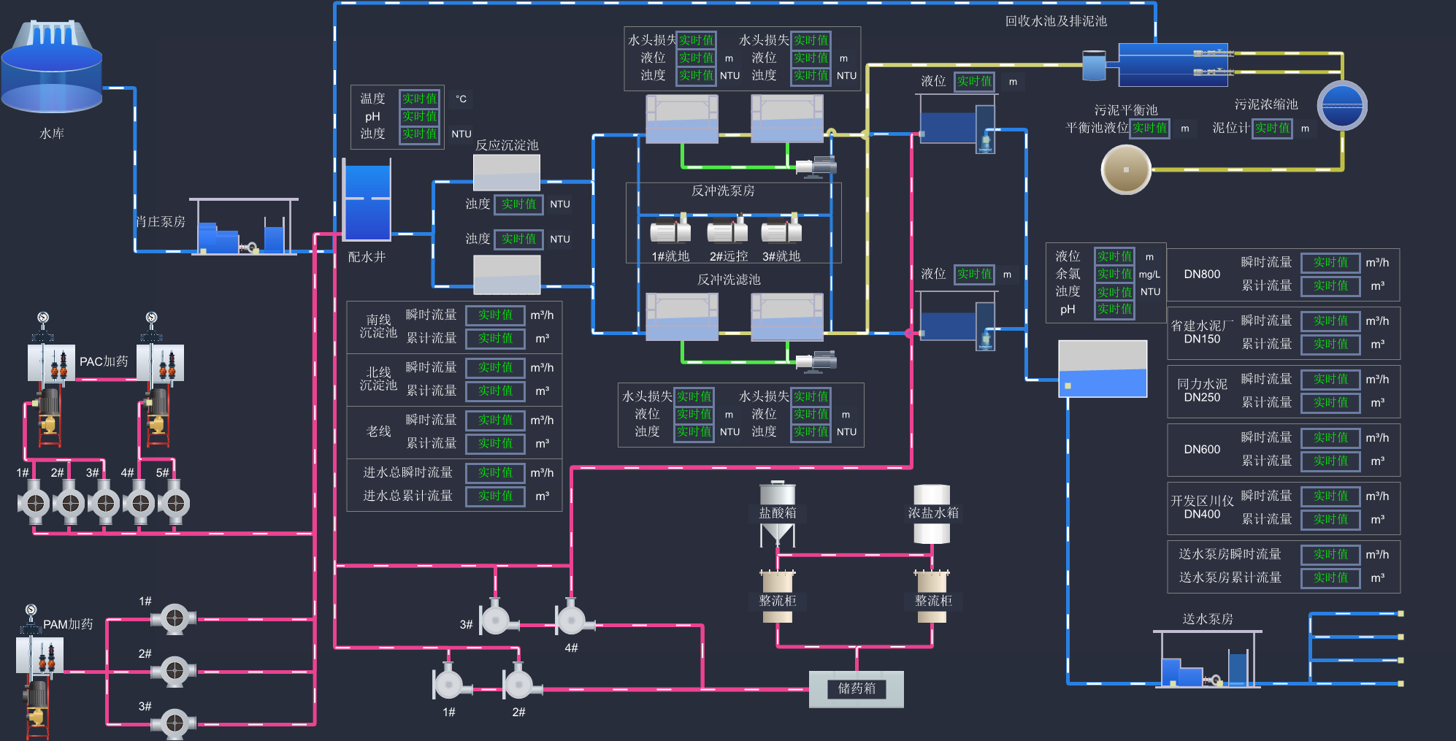The width and height of the screenshot is (1456, 741).
Task: Click PAC dosing pump 5#
Action: click(x=175, y=503)
